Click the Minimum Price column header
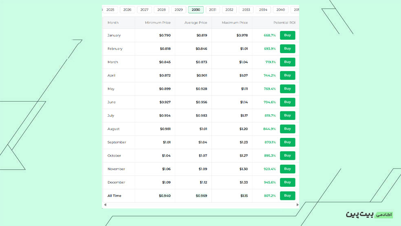The image size is (401, 226). (158, 23)
